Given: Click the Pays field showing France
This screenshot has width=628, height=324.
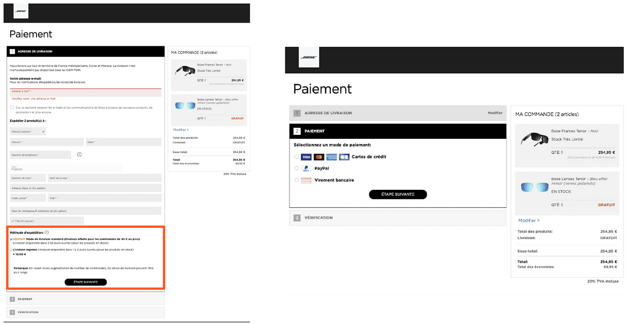Looking at the screenshot, I should point(66,168).
